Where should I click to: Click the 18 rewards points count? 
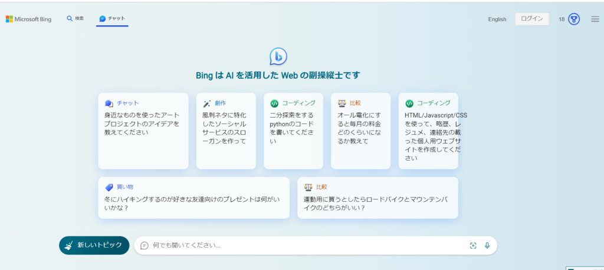(x=562, y=19)
